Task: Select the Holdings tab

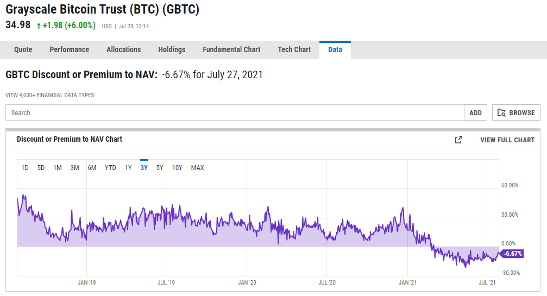Action: point(172,49)
